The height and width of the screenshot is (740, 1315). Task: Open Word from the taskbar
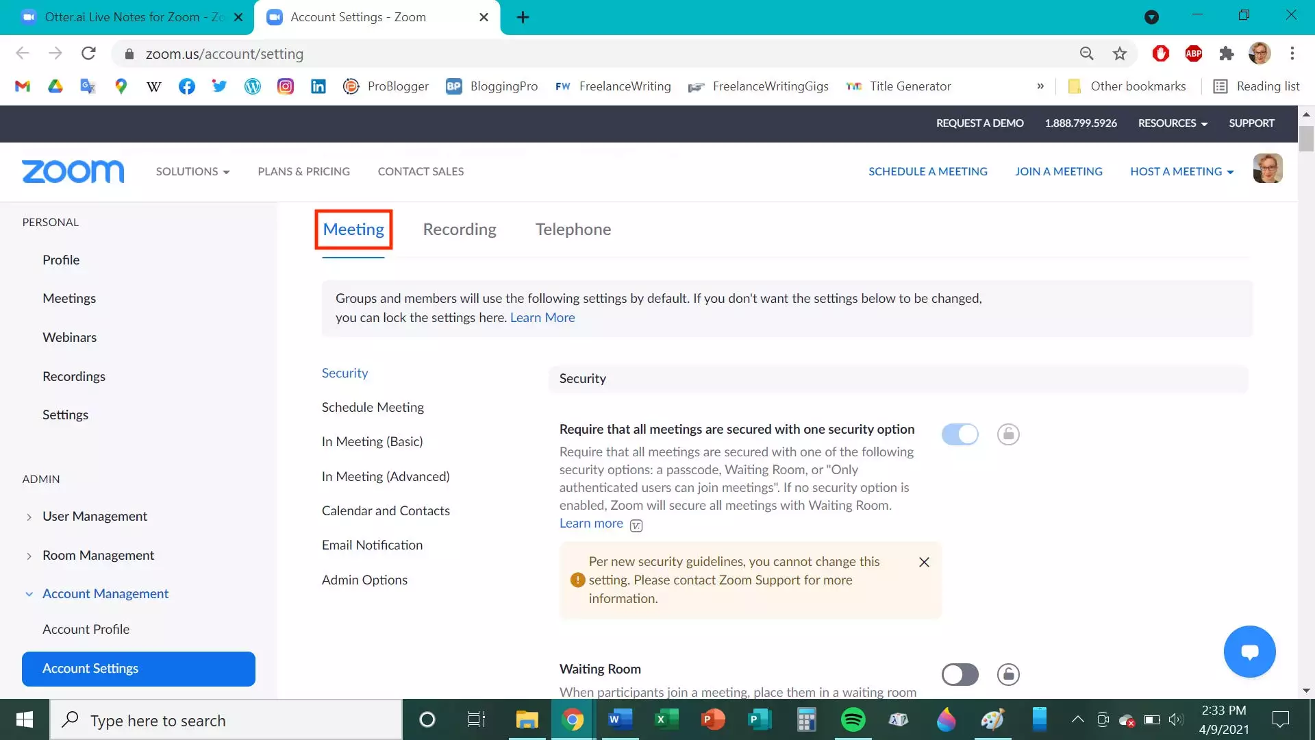(x=620, y=720)
